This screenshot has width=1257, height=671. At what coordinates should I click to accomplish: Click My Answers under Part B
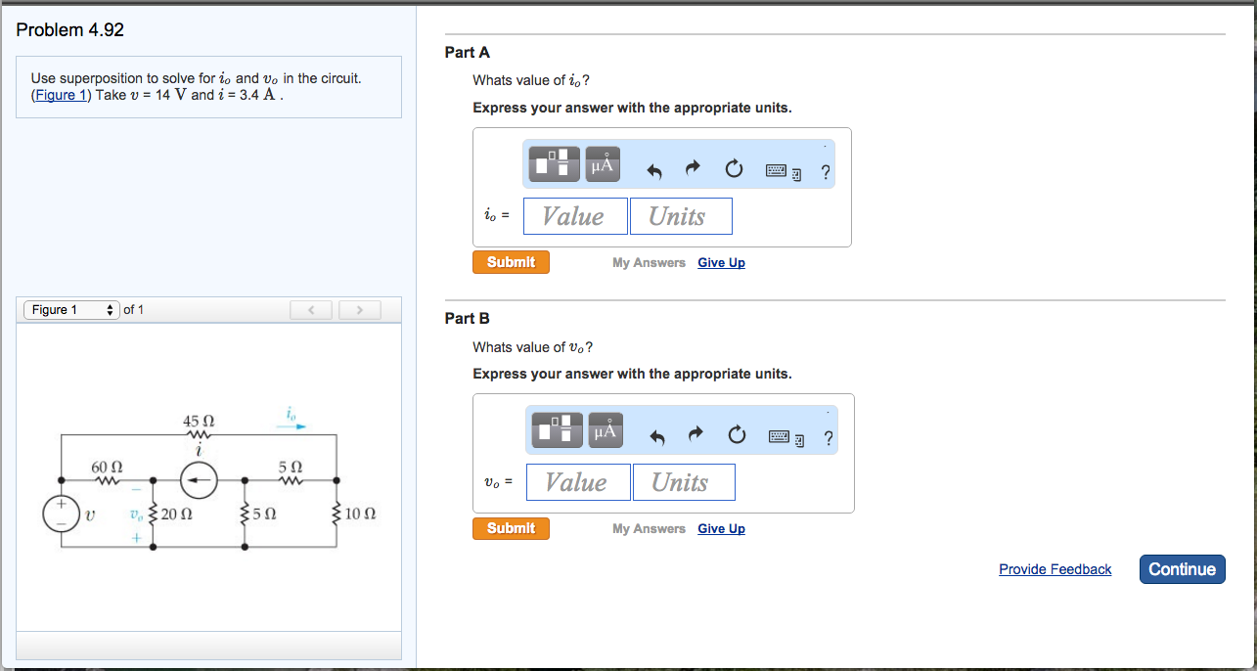[649, 528]
